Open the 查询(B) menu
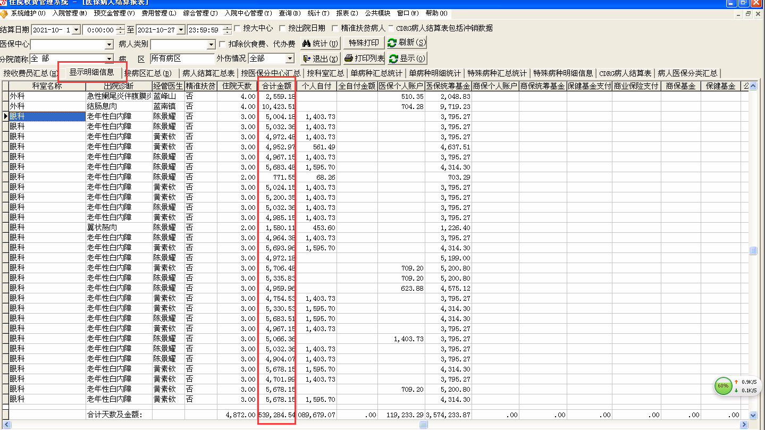 [x=290, y=13]
